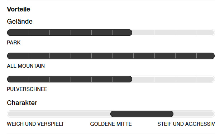This screenshot has width=220, height=134.
Task: Click the first filled segment of the Park bar
Action: point(18,33)
